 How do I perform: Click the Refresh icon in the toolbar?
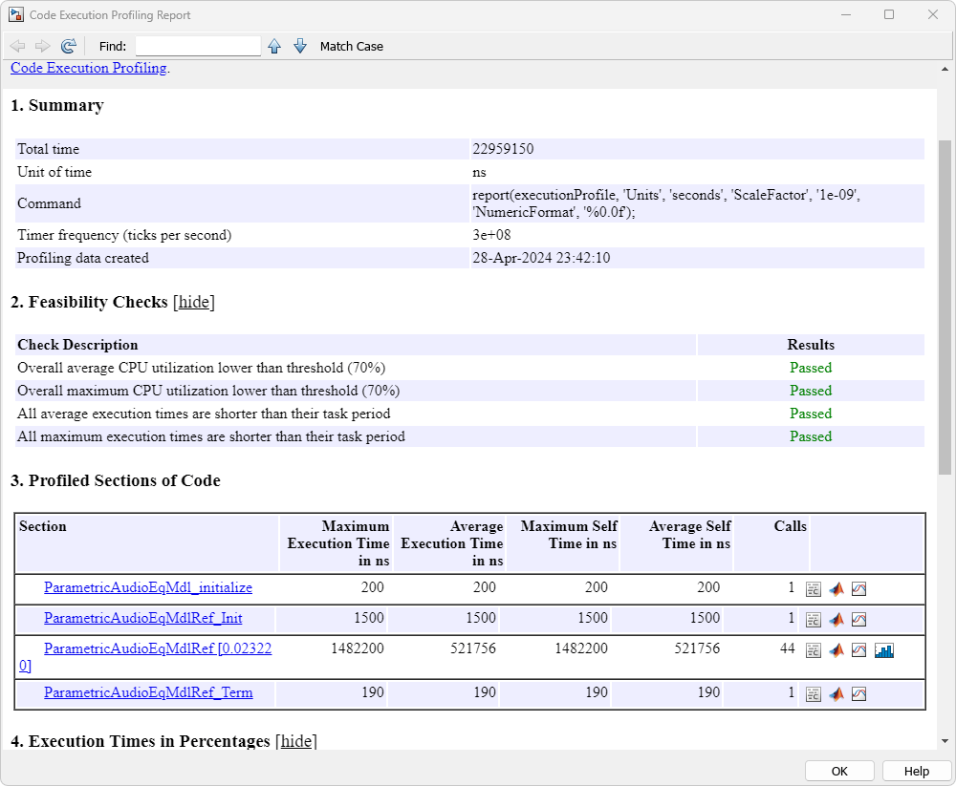pyautogui.click(x=68, y=46)
